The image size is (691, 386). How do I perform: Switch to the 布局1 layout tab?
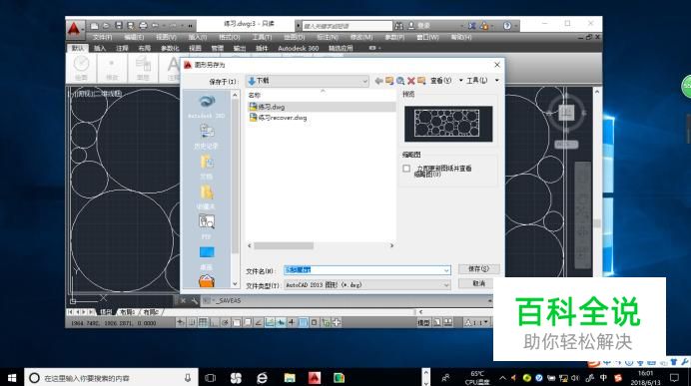tap(127, 311)
